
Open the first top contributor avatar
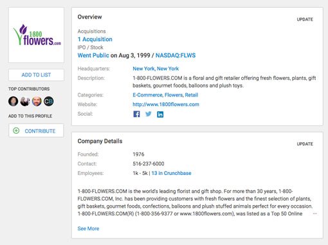13,101
